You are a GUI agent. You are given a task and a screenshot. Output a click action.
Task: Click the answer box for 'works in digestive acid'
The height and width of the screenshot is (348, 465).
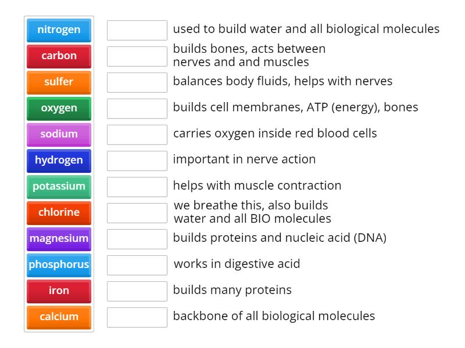(137, 264)
